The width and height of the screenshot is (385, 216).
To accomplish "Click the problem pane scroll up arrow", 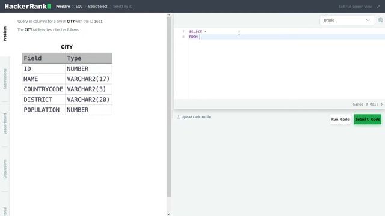I will (168, 14).
